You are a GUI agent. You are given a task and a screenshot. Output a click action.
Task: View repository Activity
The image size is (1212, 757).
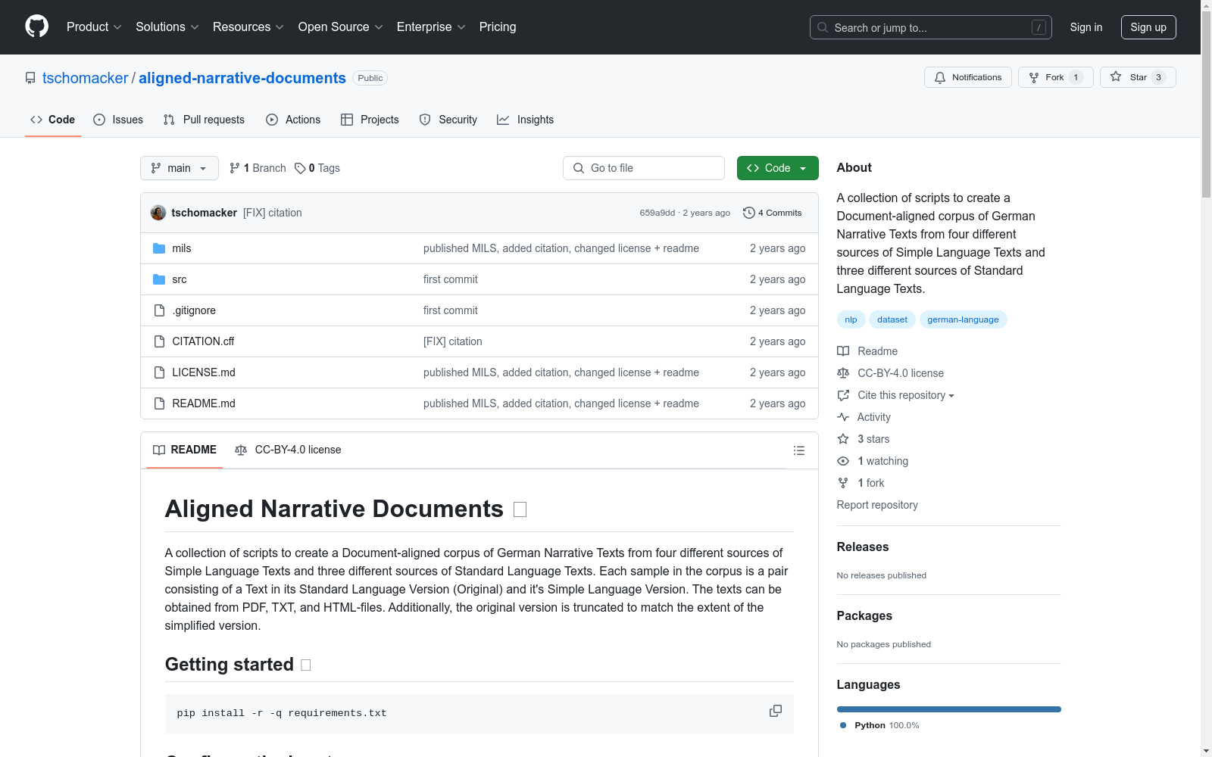864,417
